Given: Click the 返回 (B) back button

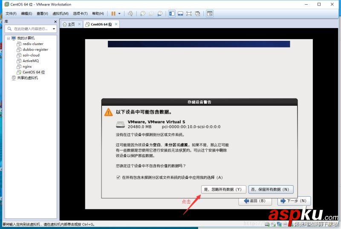Looking at the screenshot, I should (x=255, y=201).
